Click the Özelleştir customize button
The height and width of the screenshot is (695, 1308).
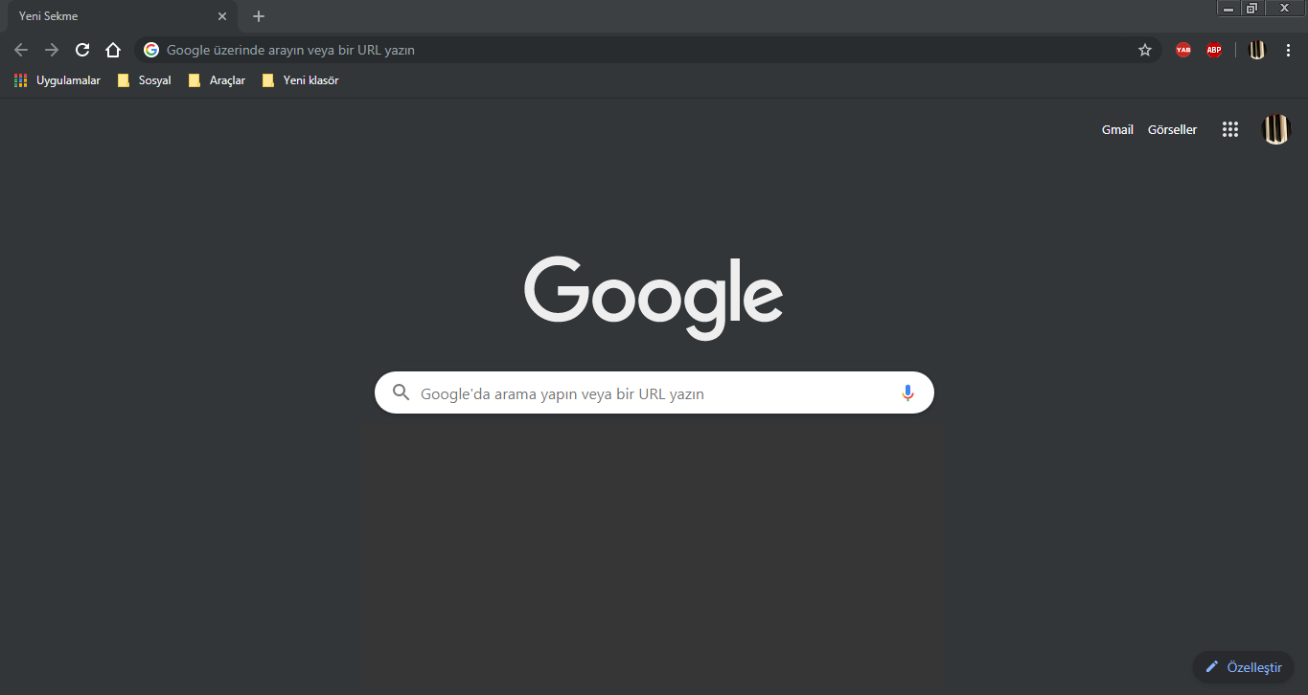(x=1243, y=667)
